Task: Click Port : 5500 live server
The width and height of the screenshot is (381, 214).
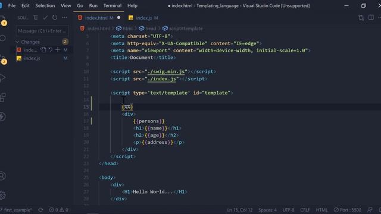Action: (348, 210)
